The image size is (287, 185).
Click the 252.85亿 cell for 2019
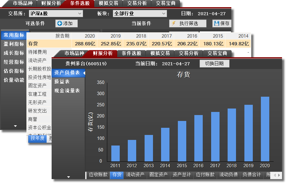(111, 44)
